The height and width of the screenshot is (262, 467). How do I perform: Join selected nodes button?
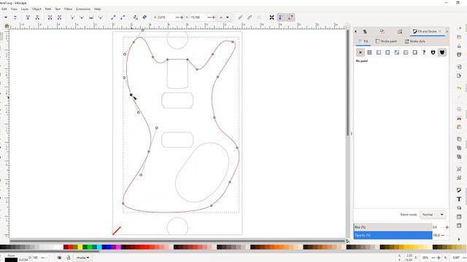(x=28, y=17)
